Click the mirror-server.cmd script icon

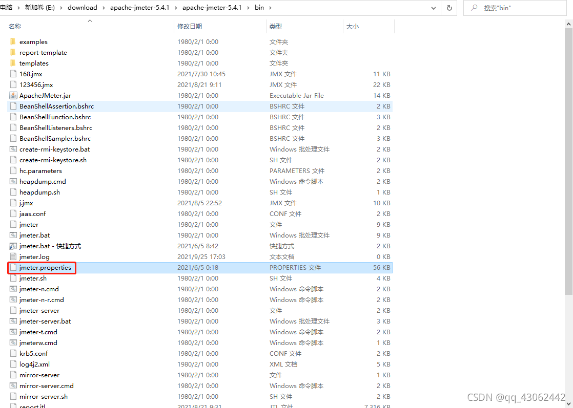[13, 386]
